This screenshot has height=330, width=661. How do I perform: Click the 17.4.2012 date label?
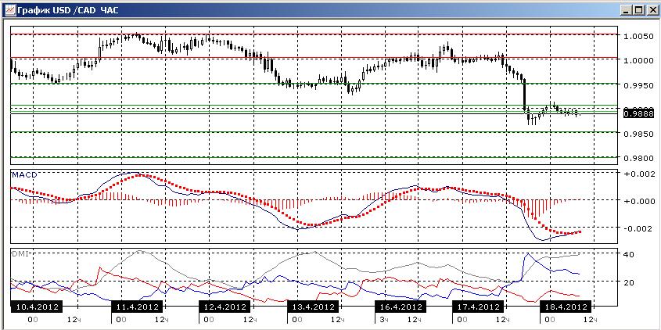tap(478, 307)
